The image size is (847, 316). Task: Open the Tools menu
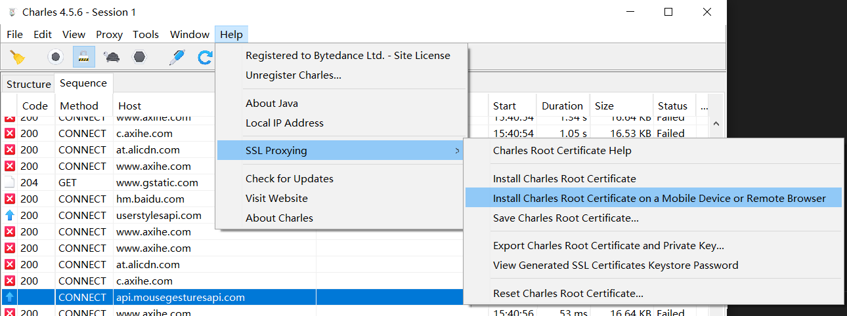pyautogui.click(x=146, y=35)
